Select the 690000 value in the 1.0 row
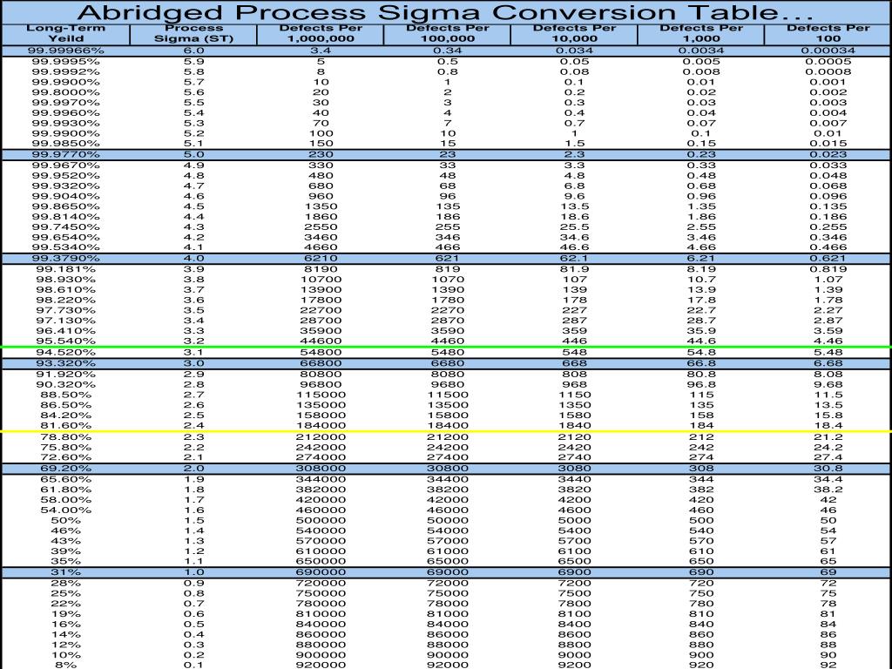Screen dimensions: 892x669 321,573
